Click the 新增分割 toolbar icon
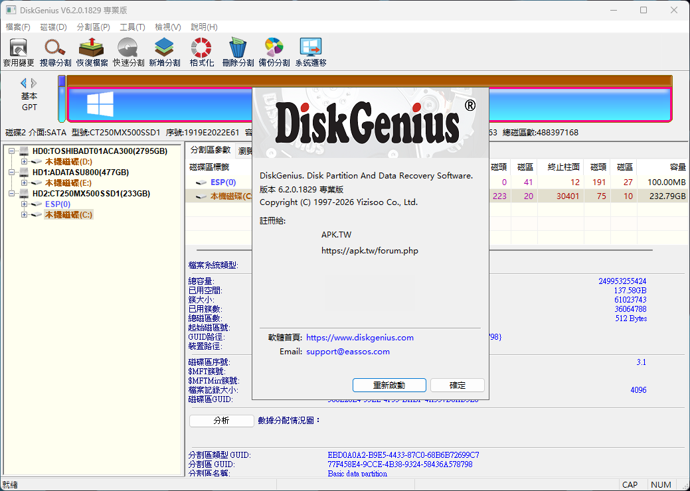The image size is (690, 491). 165,52
